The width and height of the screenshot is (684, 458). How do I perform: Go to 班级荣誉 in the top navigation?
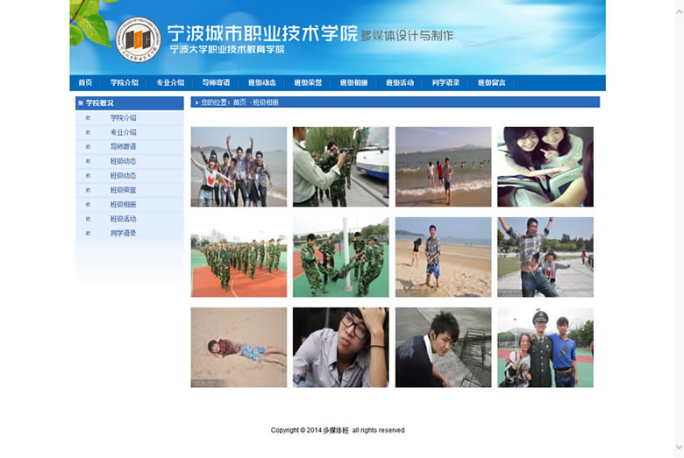click(x=308, y=83)
